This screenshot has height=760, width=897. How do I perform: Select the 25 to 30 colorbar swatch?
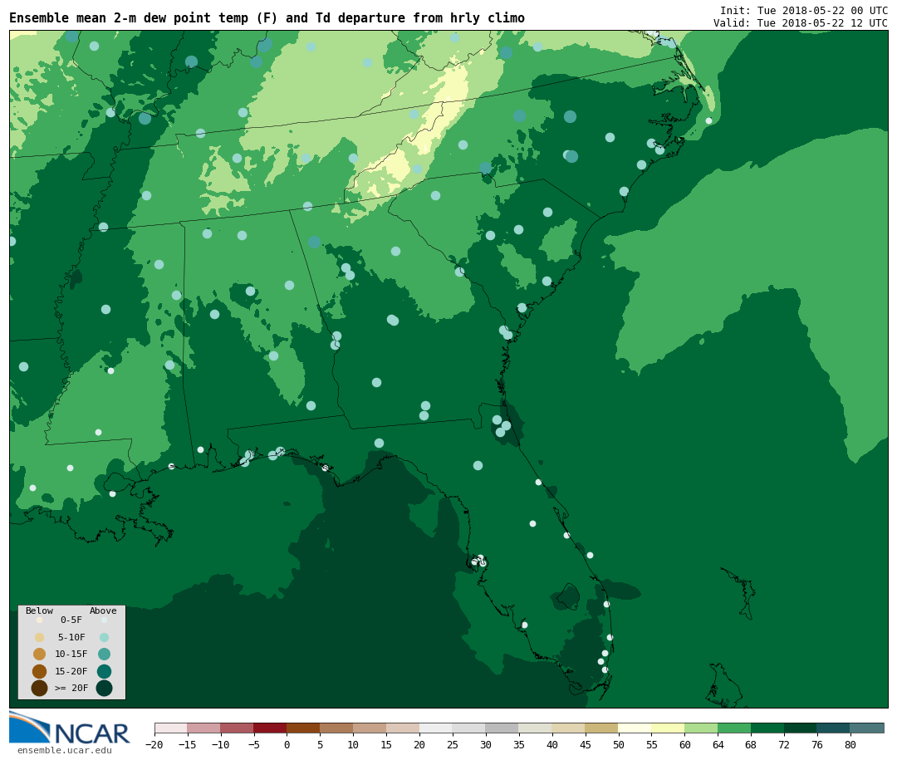point(469,728)
